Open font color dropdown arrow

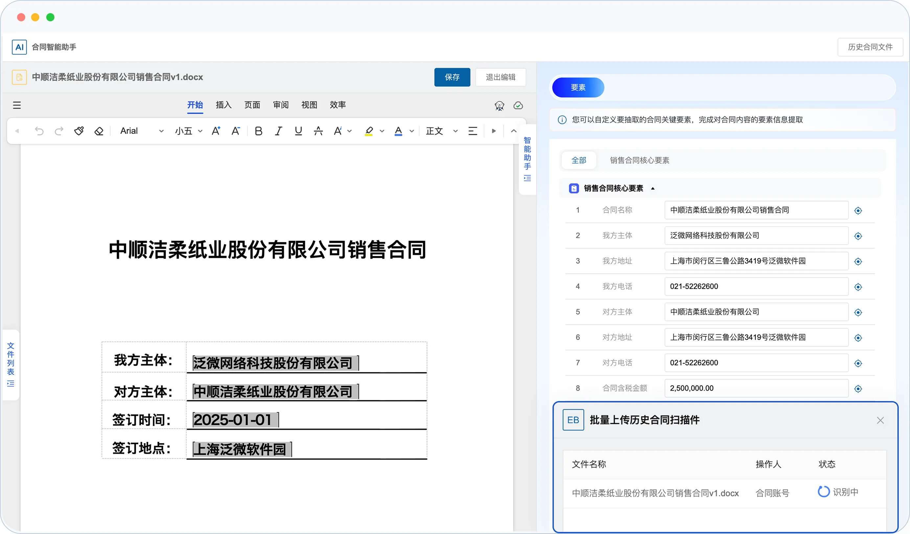pyautogui.click(x=412, y=131)
